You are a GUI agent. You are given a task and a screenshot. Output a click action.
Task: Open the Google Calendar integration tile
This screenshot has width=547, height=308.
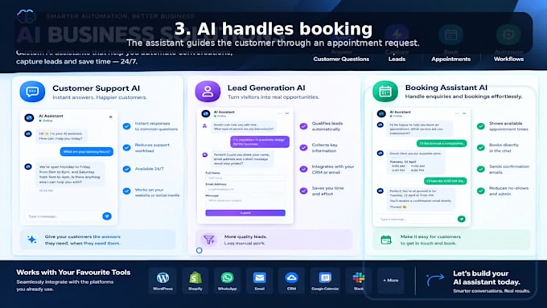click(325, 281)
